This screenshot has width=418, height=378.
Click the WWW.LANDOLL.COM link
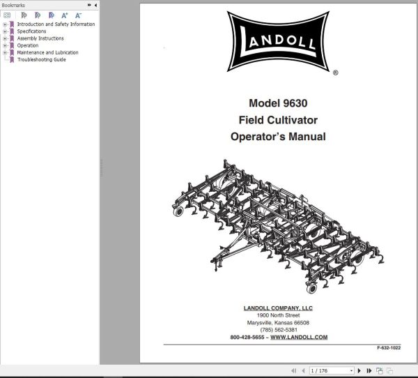(x=299, y=337)
